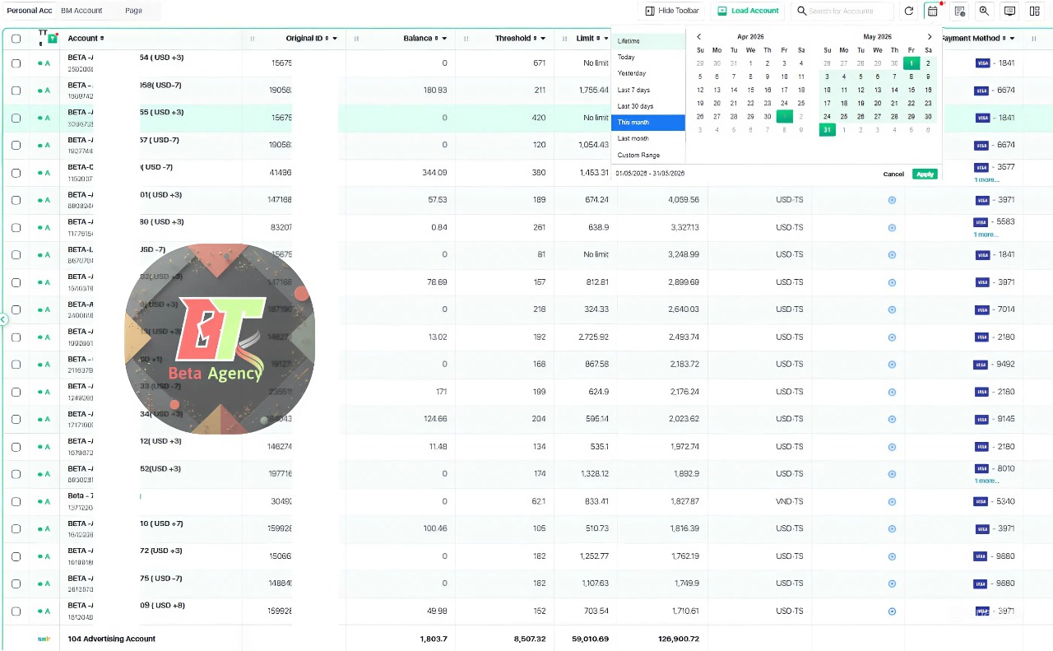Select 31 in the May 2026 calendar
This screenshot has width=1053, height=651.
tap(828, 129)
